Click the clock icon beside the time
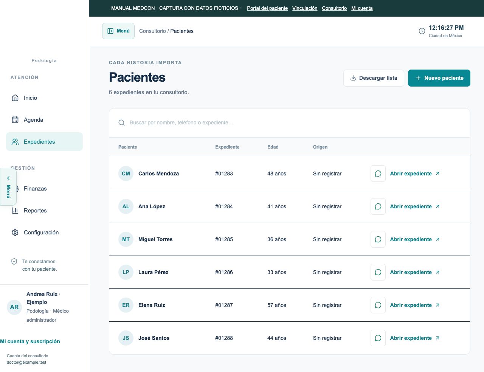 click(x=422, y=31)
